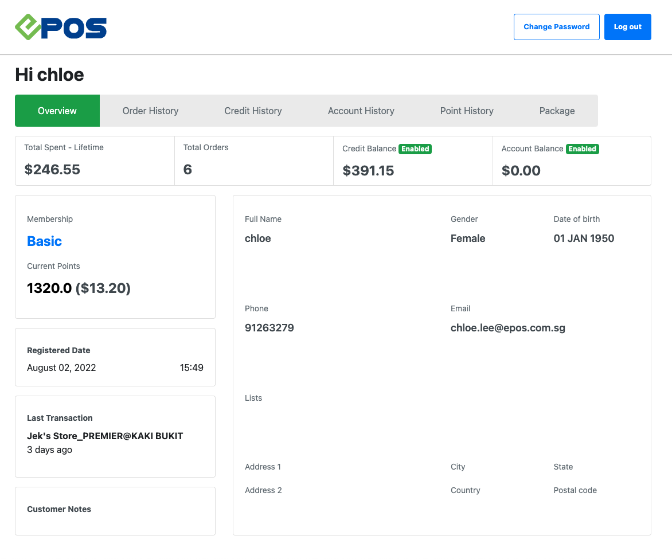
Task: Click the Total Orders value 6
Action: [x=187, y=169]
